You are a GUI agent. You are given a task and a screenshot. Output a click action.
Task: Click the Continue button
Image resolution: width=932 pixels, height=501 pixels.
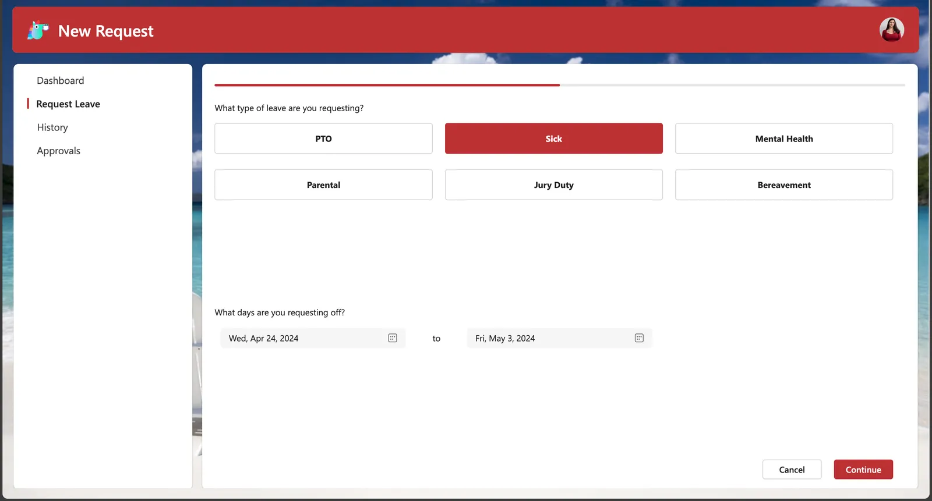click(863, 470)
